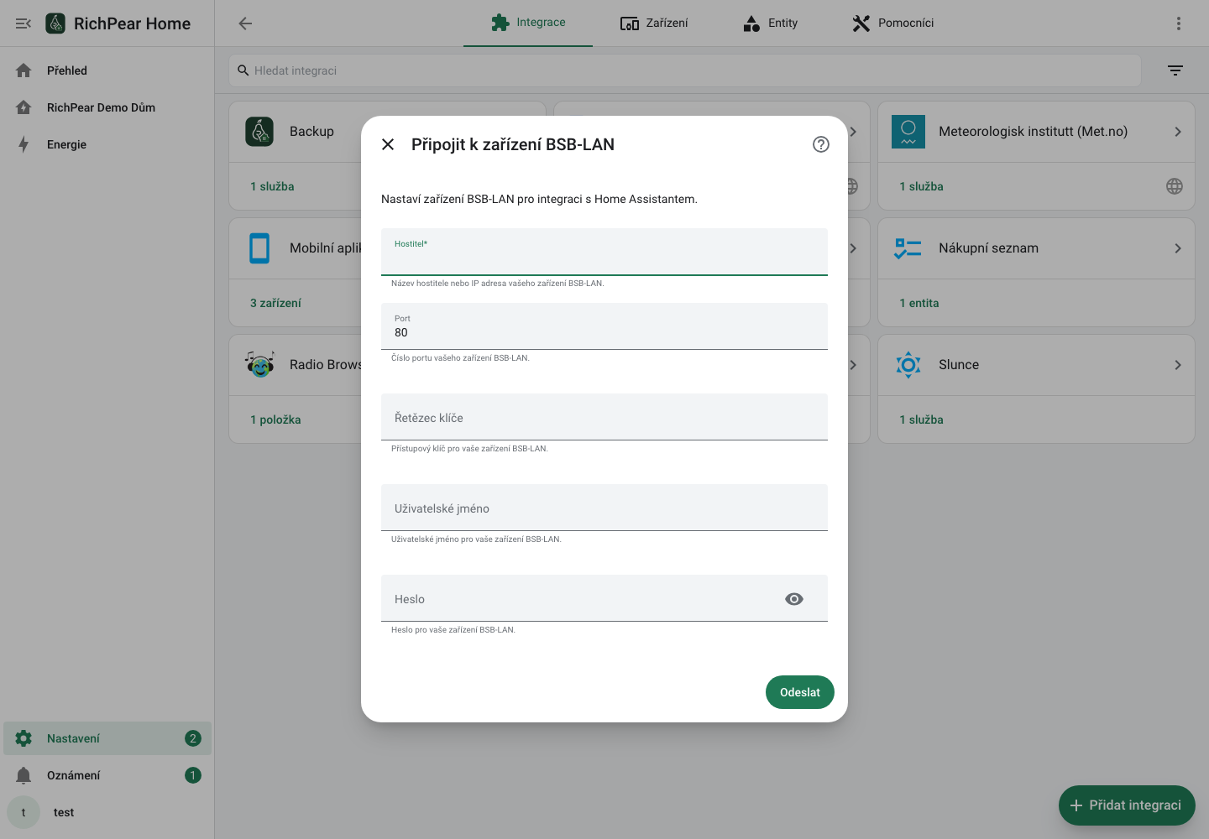
Task: Click the globe icon on Met.no card
Action: (1175, 186)
